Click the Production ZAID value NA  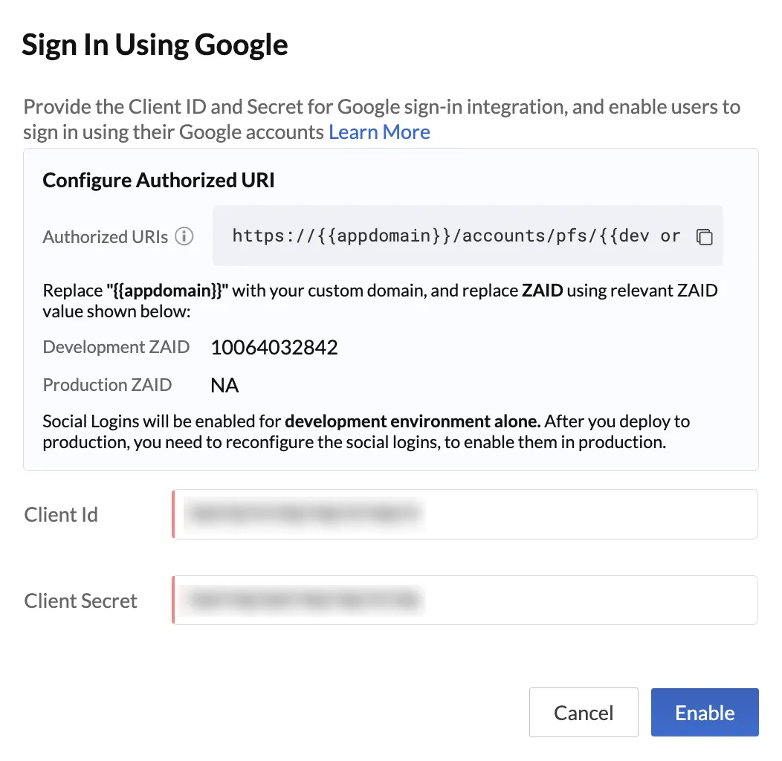click(225, 386)
